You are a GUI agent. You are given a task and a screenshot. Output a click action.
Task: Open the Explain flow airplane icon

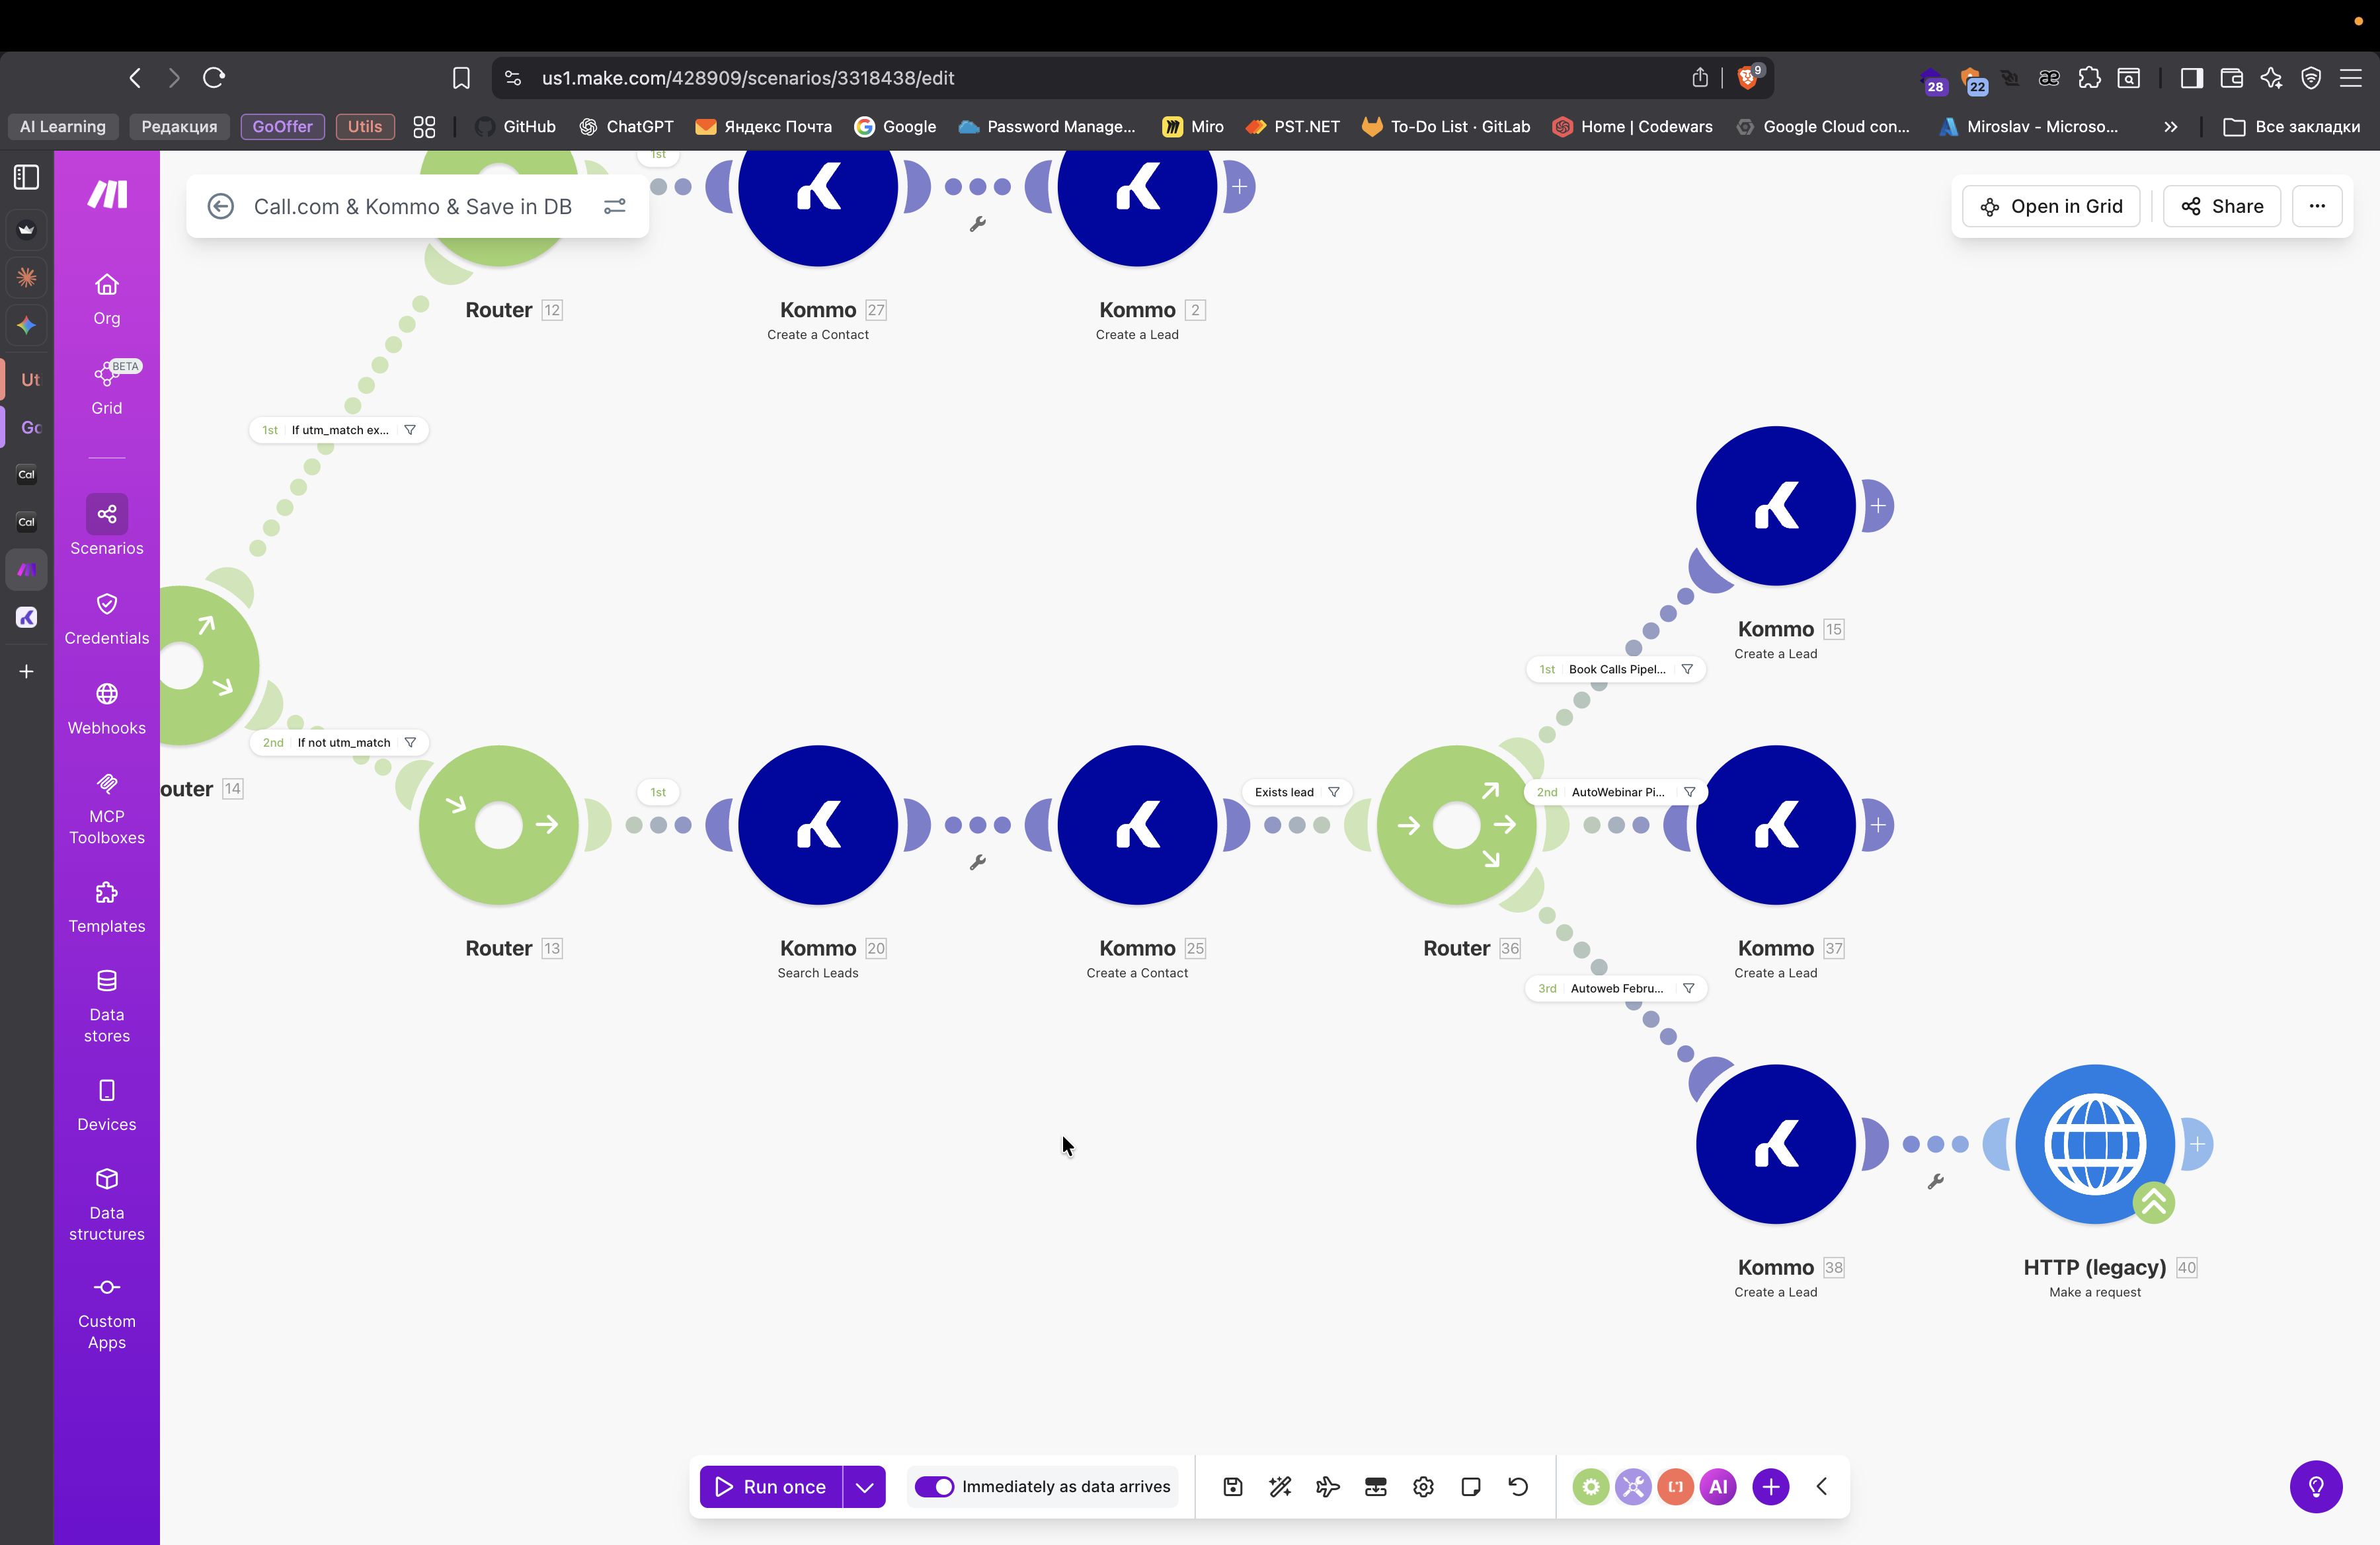coord(1328,1486)
